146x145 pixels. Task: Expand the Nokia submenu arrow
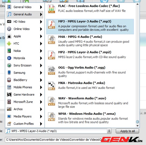click(x=41, y=51)
